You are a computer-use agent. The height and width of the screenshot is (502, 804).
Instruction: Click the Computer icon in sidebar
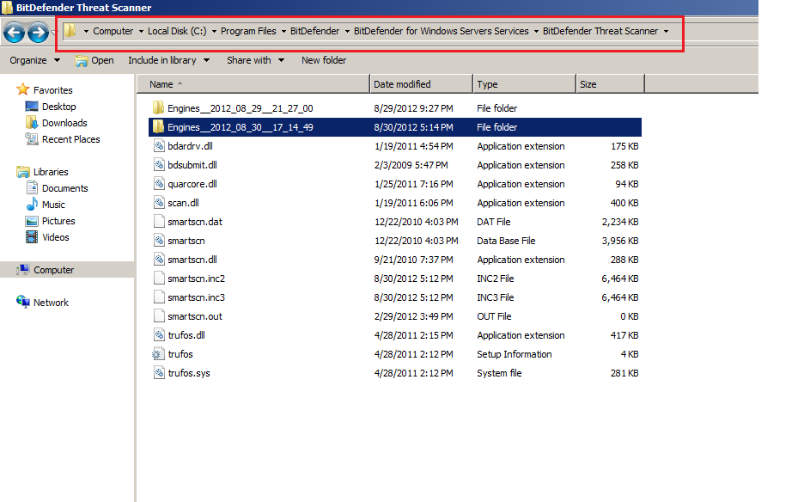pos(23,269)
